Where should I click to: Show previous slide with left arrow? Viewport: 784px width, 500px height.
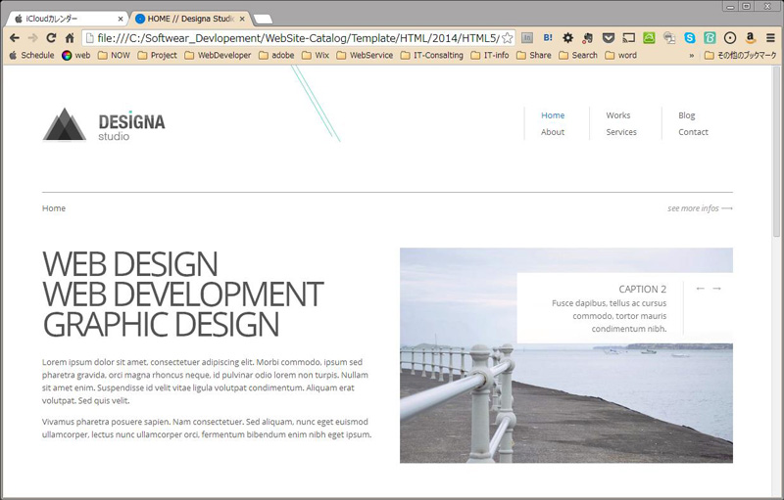tap(700, 289)
